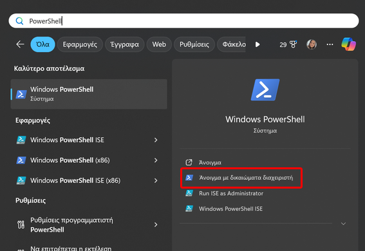Screen dimensions: 365x251
Task: Click the rewards points count 29
Action: point(283,44)
